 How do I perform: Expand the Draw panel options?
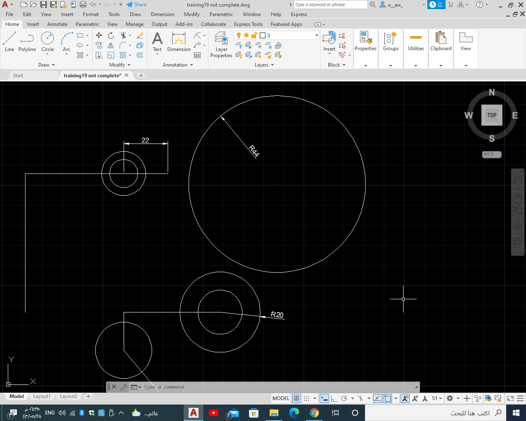(x=46, y=65)
